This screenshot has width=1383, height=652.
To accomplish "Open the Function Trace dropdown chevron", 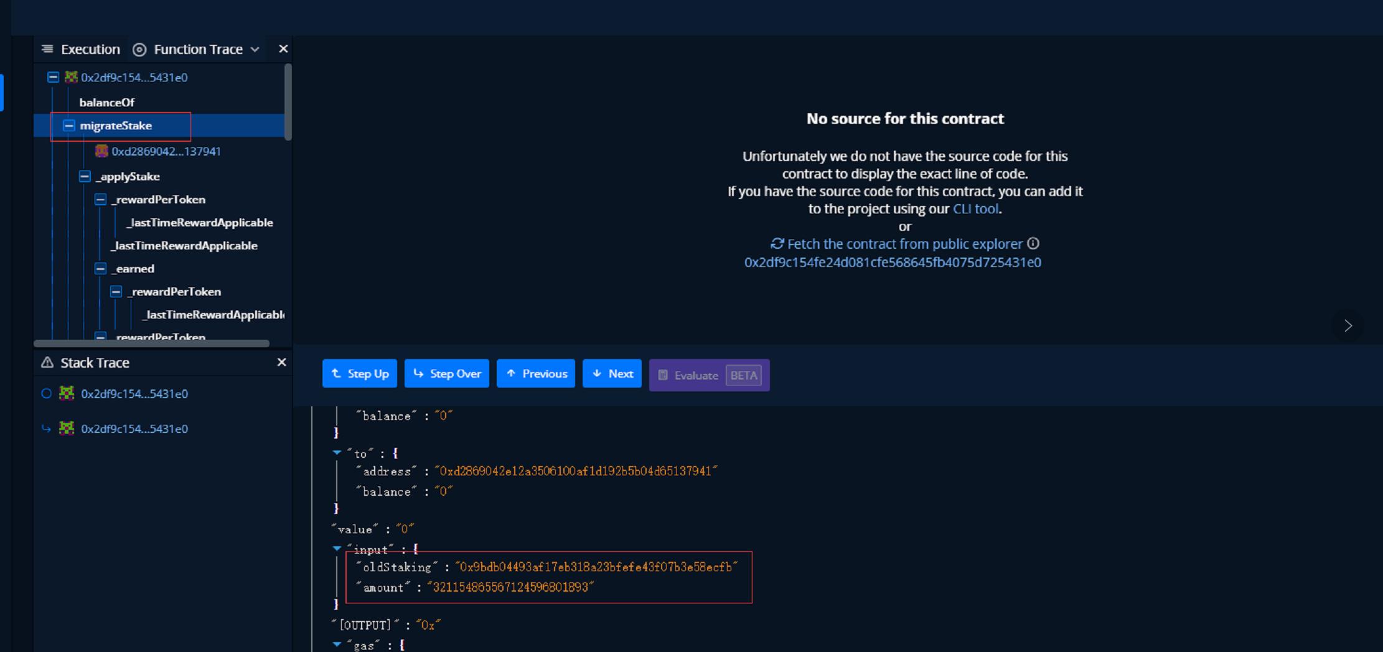I will tap(255, 50).
